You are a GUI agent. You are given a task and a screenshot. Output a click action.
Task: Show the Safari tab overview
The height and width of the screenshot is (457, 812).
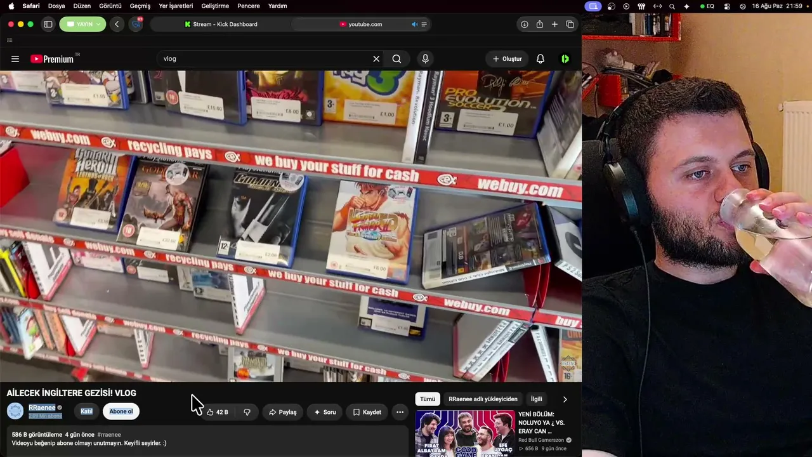click(x=570, y=24)
